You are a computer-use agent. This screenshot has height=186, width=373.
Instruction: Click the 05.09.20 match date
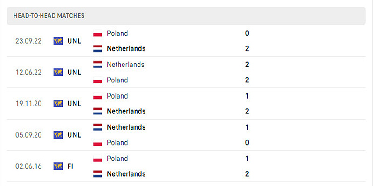click(x=28, y=135)
